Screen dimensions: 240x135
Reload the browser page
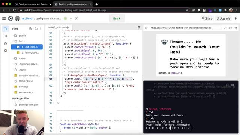(x=14, y=10)
